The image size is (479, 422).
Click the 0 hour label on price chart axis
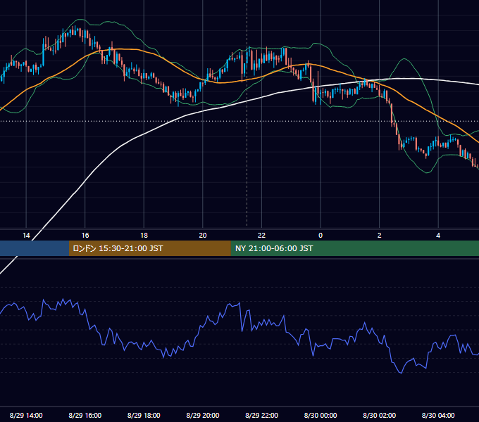pyautogui.click(x=321, y=236)
